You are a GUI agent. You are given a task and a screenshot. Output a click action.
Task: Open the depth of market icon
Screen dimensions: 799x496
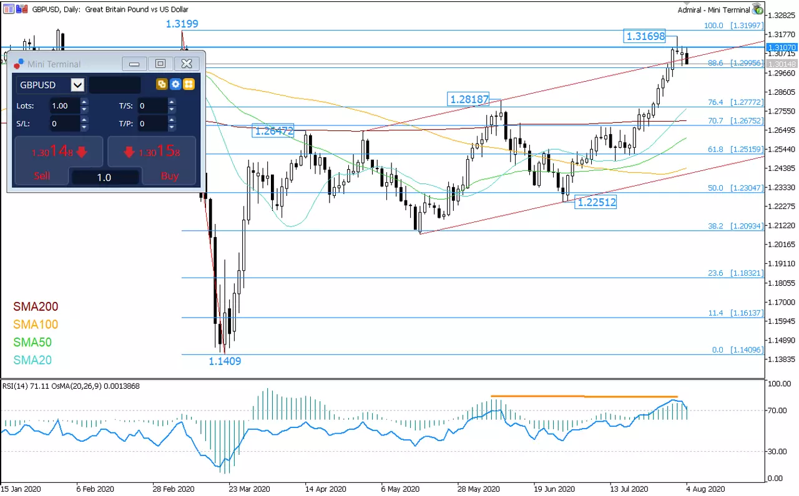coord(21,9)
